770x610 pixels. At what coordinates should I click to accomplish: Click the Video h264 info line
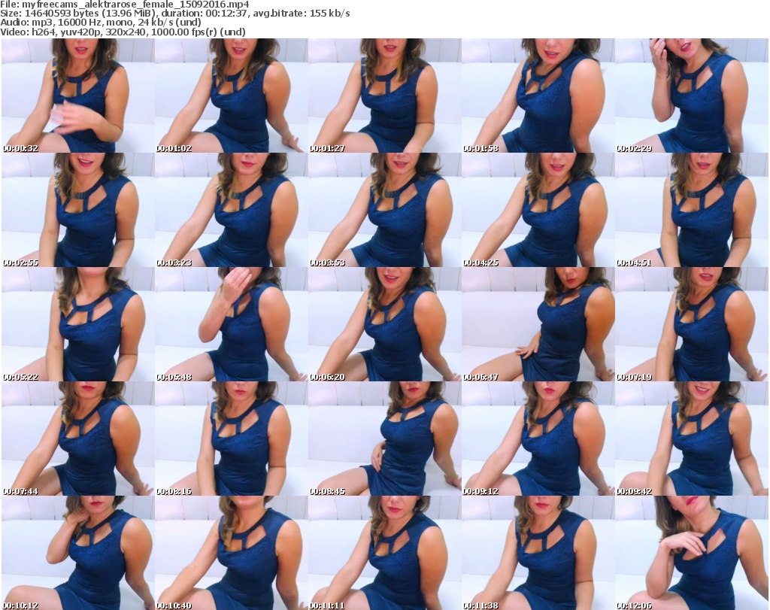tap(123, 32)
